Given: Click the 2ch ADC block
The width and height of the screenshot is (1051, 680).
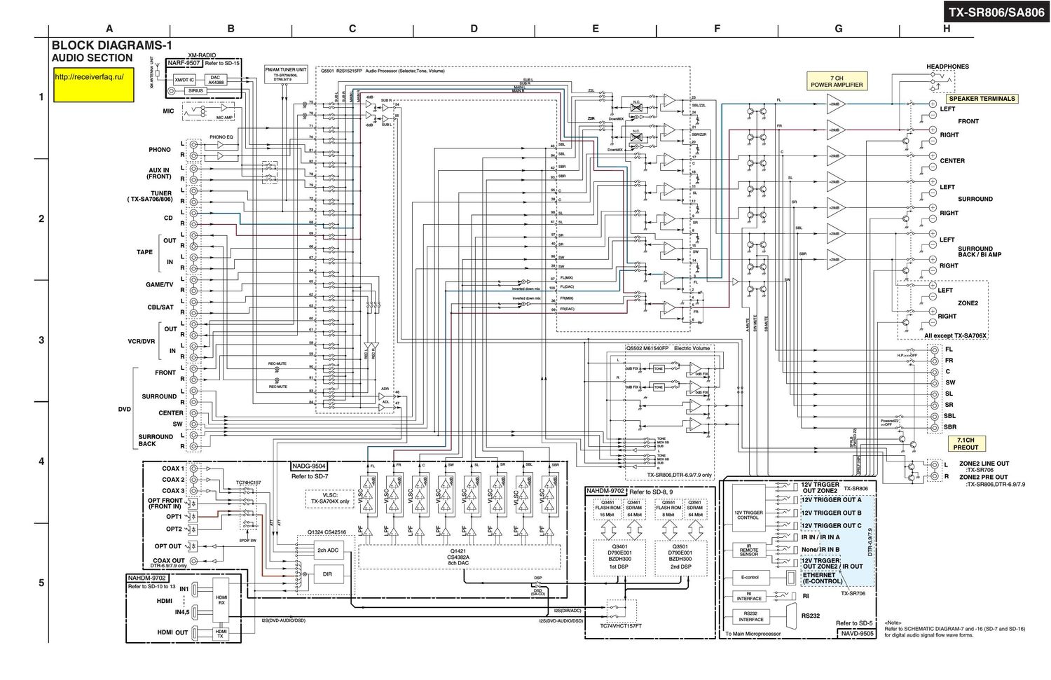Looking at the screenshot, I should [327, 550].
